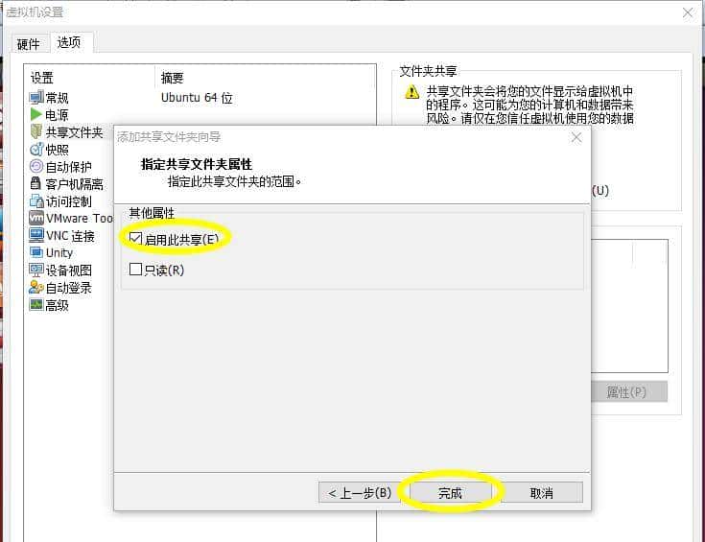Close the 添加共享文件夹向导 dialog
Screen dimensions: 705x542
pyautogui.click(x=576, y=137)
